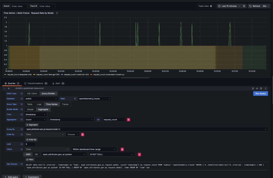Click the Group By info icon
Image resolution: width=273 pixels, height=178 pixels.
coord(22,129)
